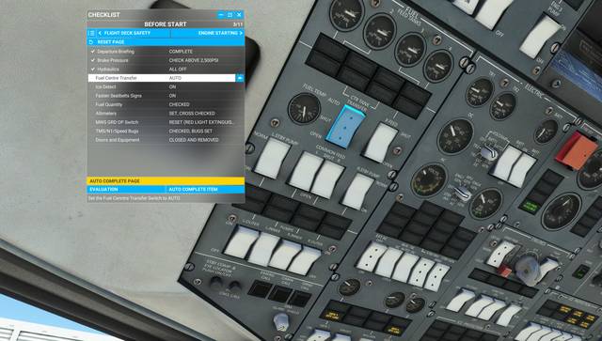Click the Reset Page circular arrow icon
The height and width of the screenshot is (341, 602).
91,42
